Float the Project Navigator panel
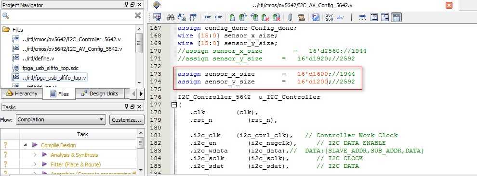477x176 pixels. click(132, 4)
